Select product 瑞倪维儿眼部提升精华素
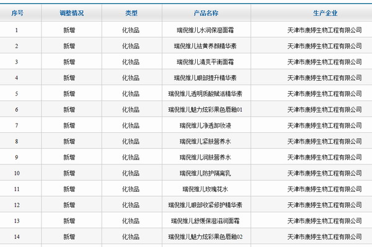Image resolution: width=372 pixels, height=247 pixels. [x=205, y=78]
